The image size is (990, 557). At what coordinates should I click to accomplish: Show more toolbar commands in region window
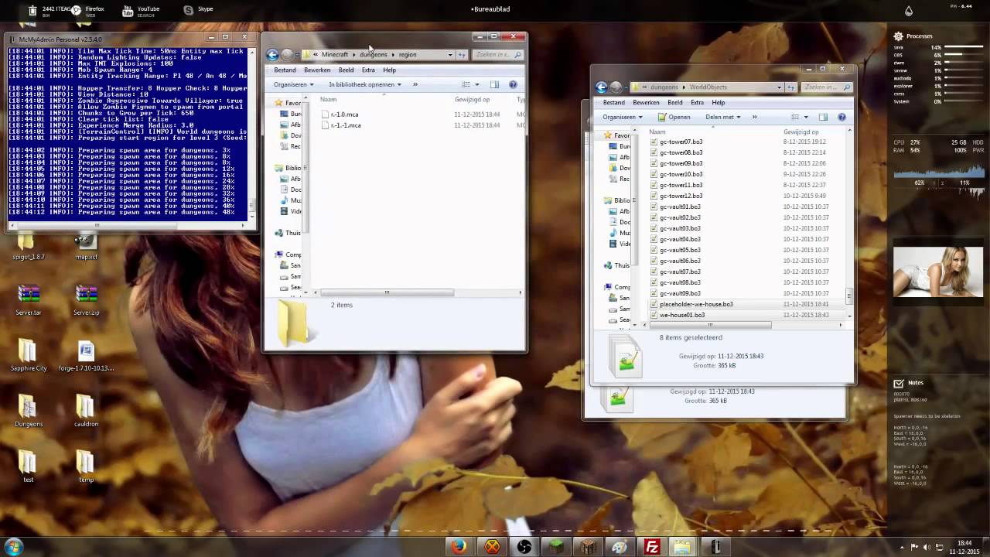[x=415, y=84]
